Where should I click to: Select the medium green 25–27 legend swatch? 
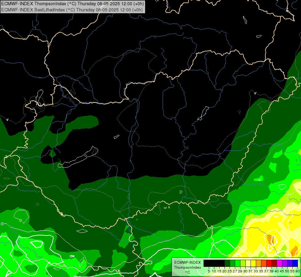pos(232,263)
